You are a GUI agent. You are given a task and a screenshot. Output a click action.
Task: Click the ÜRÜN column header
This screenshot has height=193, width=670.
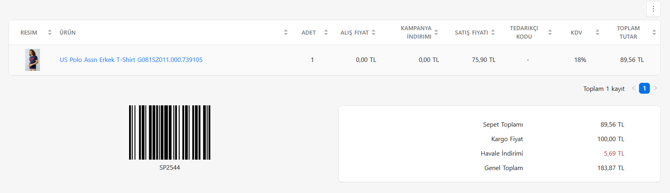click(x=68, y=33)
